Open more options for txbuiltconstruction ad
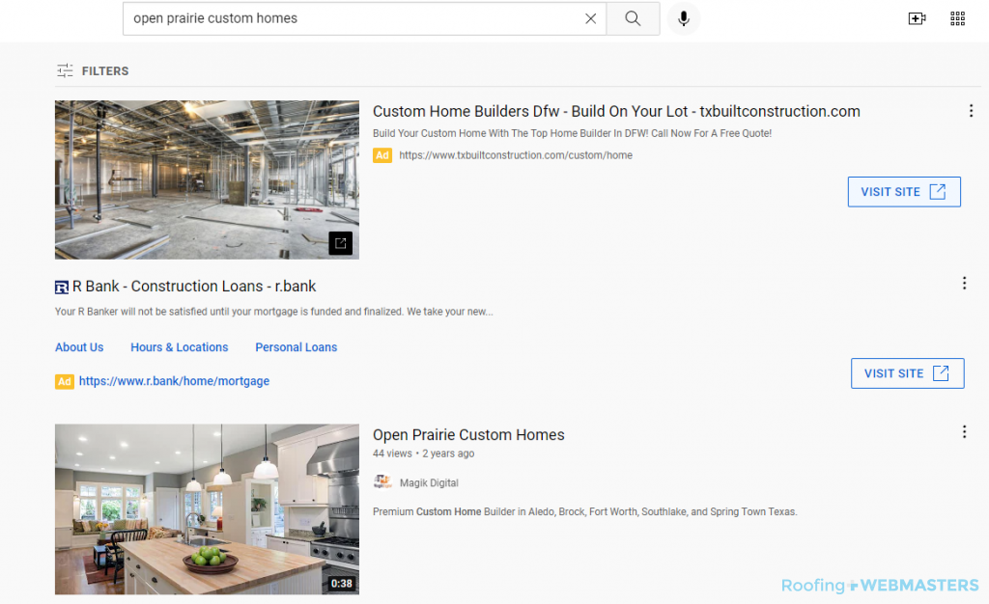Screen dimensions: 989x604 (x=971, y=111)
